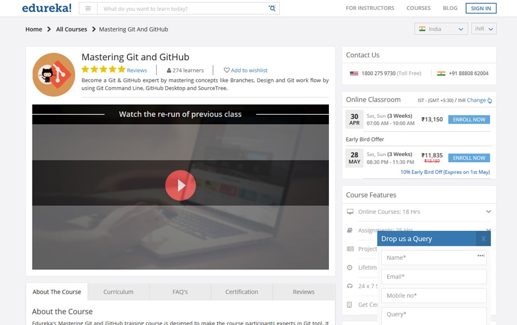Click the Email* field in query form

tap(434, 277)
